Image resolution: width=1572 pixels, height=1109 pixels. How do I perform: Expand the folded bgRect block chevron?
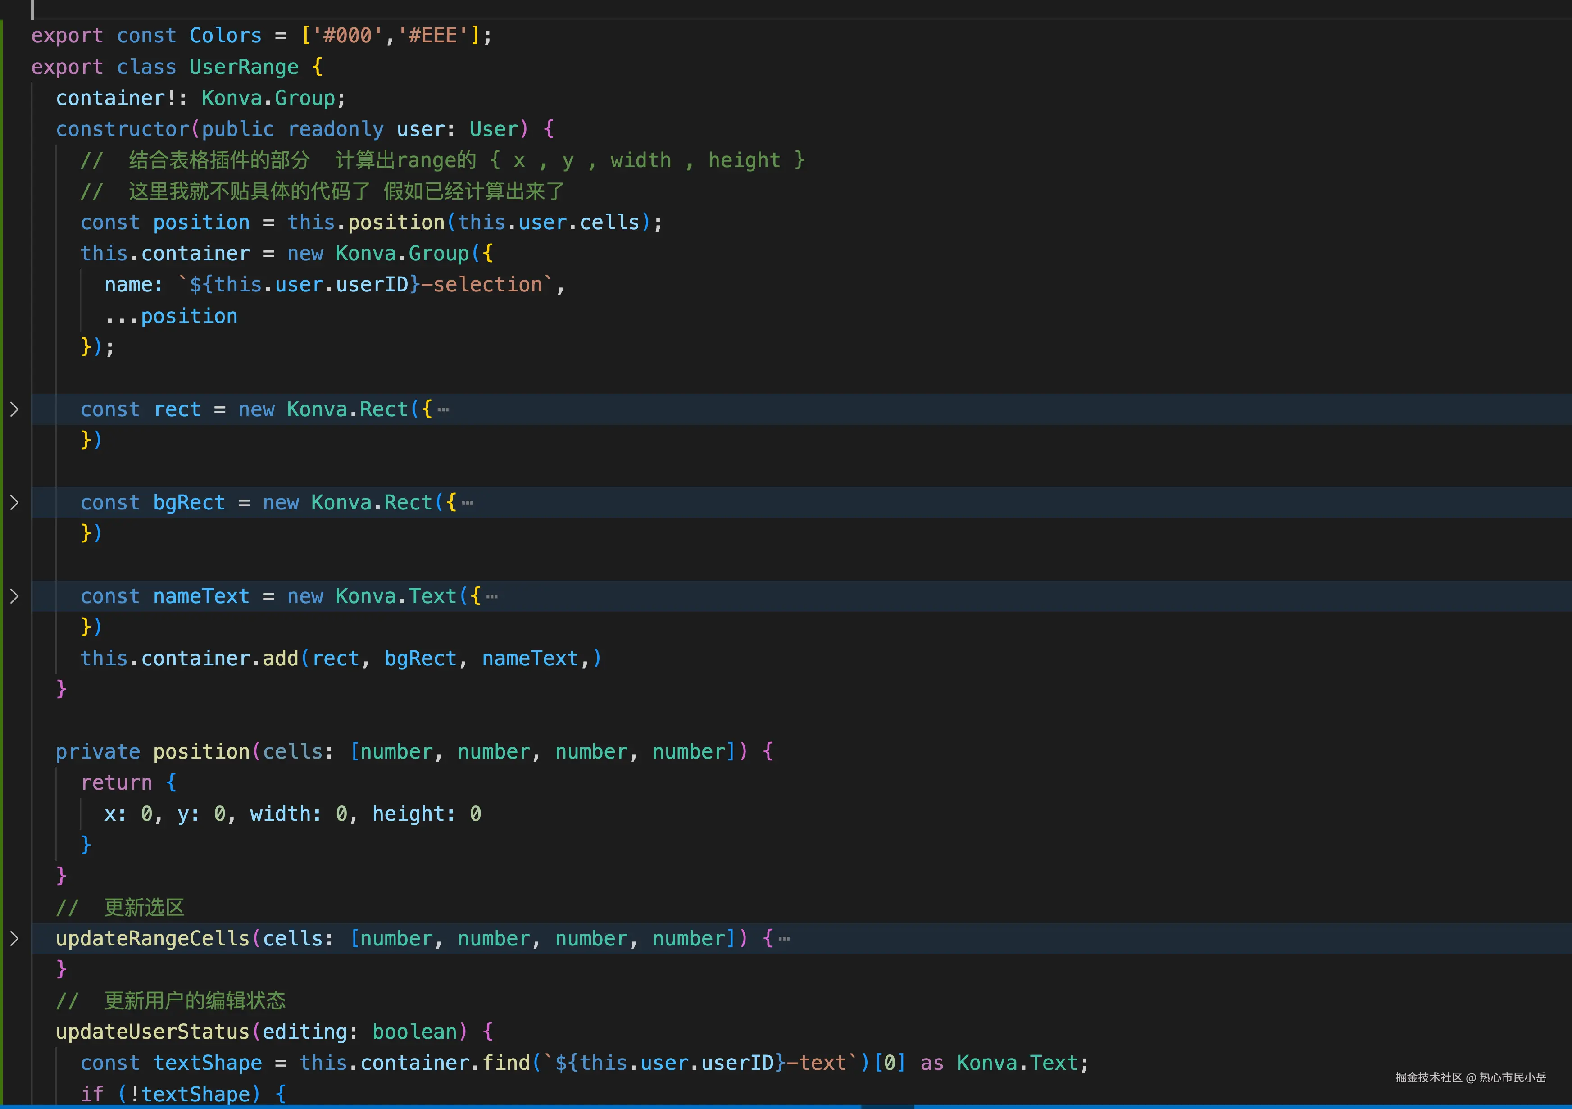(14, 502)
